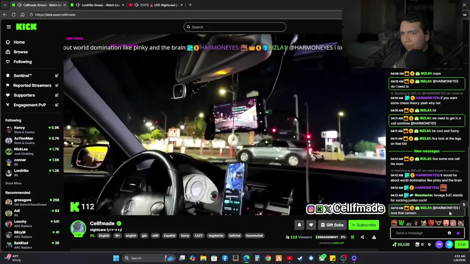Screen dimensions: 470x264
Task: Click the Kick search field
Action: click(235, 27)
